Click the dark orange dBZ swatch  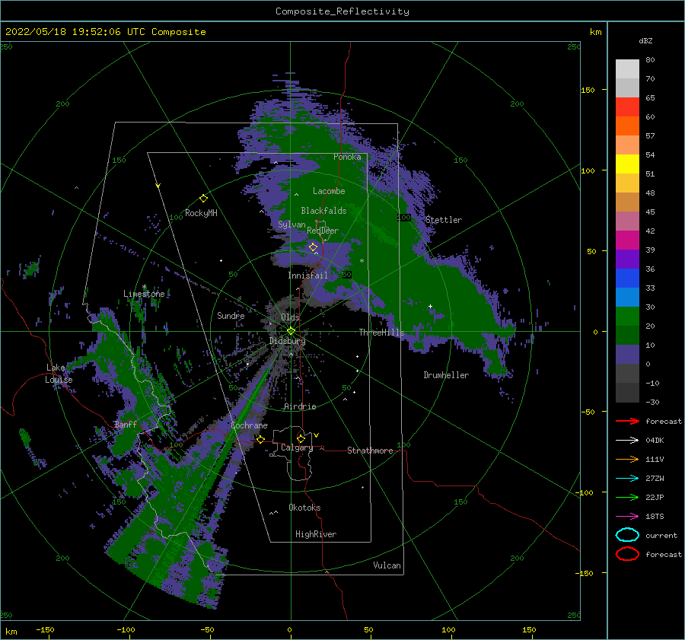pyautogui.click(x=627, y=126)
